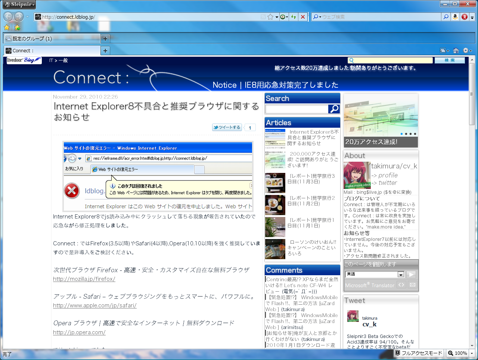Open the livedoor Blog logo
This screenshot has height=360, width=478.
[x=24, y=60]
